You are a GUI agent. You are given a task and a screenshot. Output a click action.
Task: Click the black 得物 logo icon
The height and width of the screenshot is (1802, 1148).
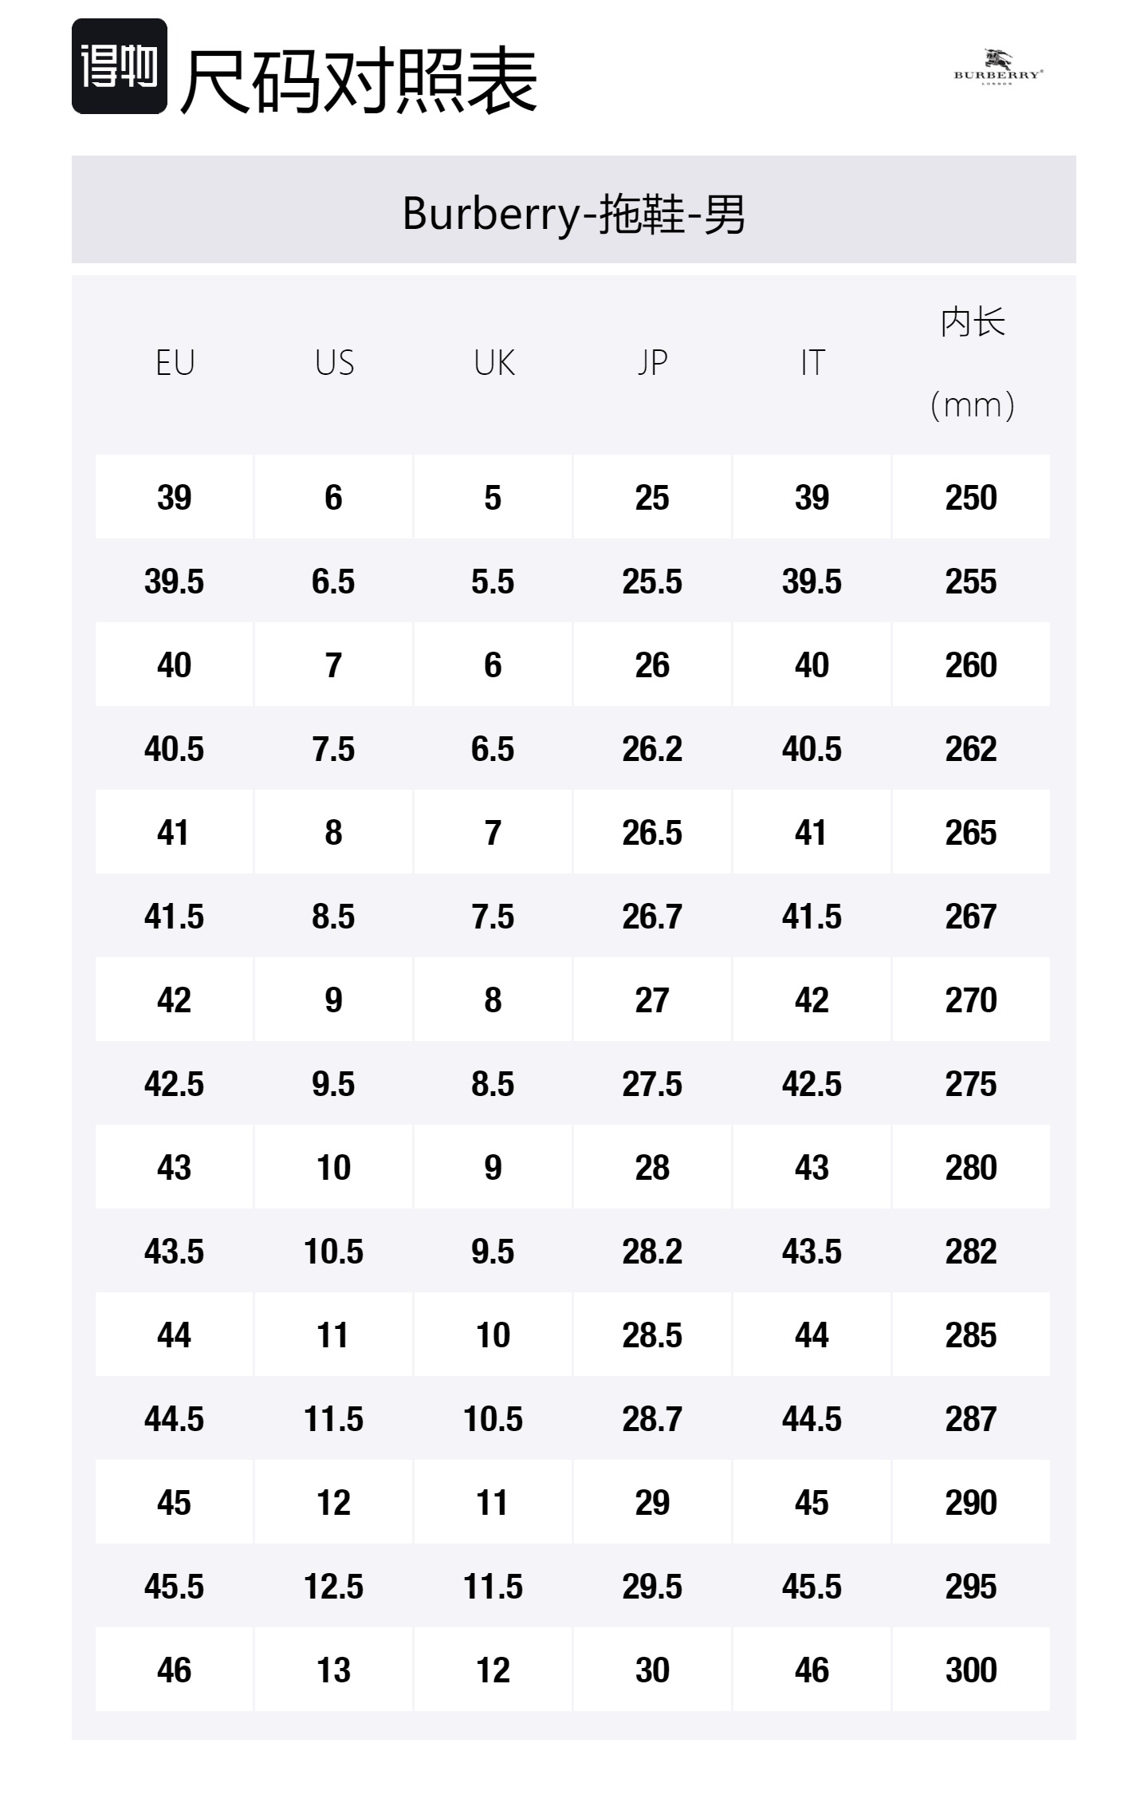click(x=120, y=66)
